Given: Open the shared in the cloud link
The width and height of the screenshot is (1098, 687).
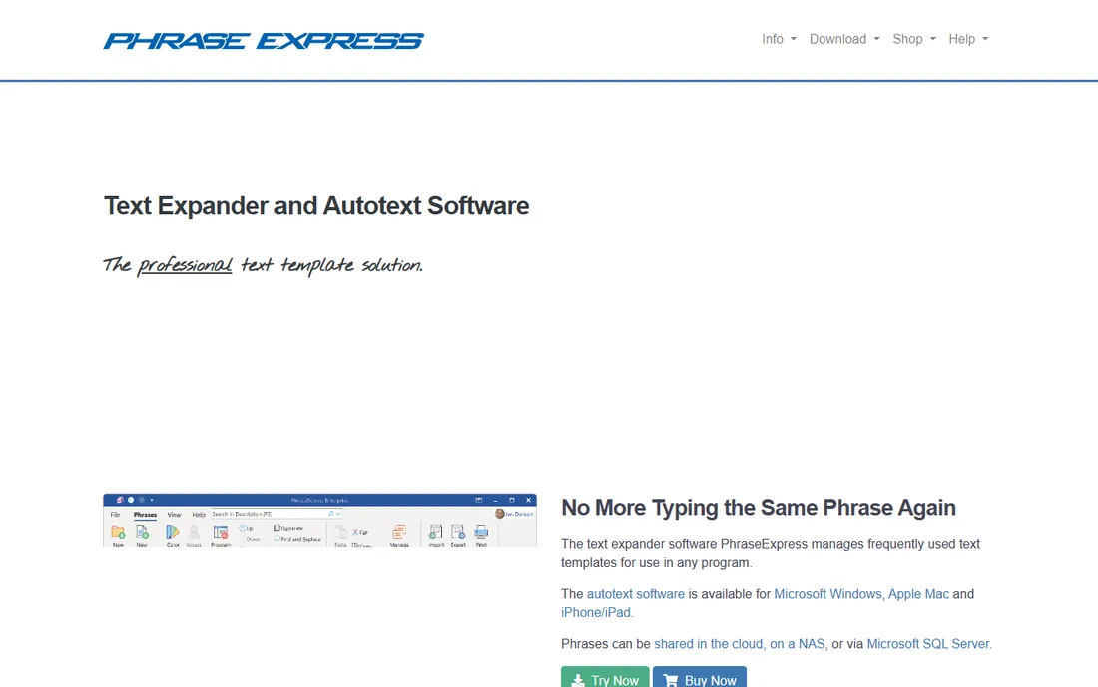Looking at the screenshot, I should [708, 644].
